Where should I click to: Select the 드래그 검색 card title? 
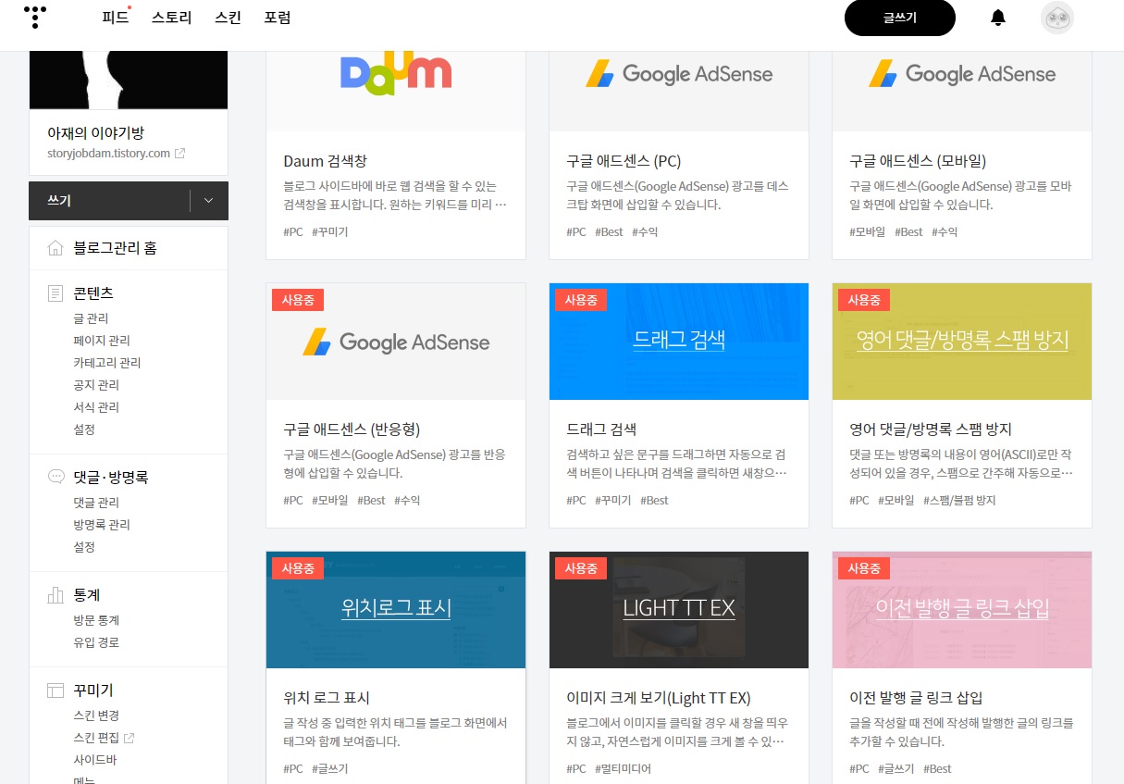[601, 429]
